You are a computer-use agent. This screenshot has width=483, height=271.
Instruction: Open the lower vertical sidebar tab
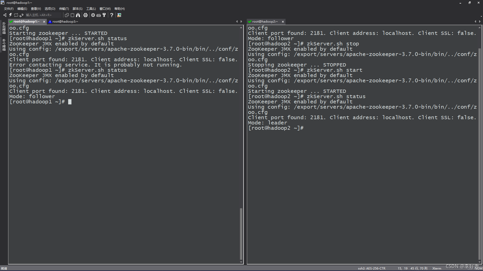click(x=4, y=45)
